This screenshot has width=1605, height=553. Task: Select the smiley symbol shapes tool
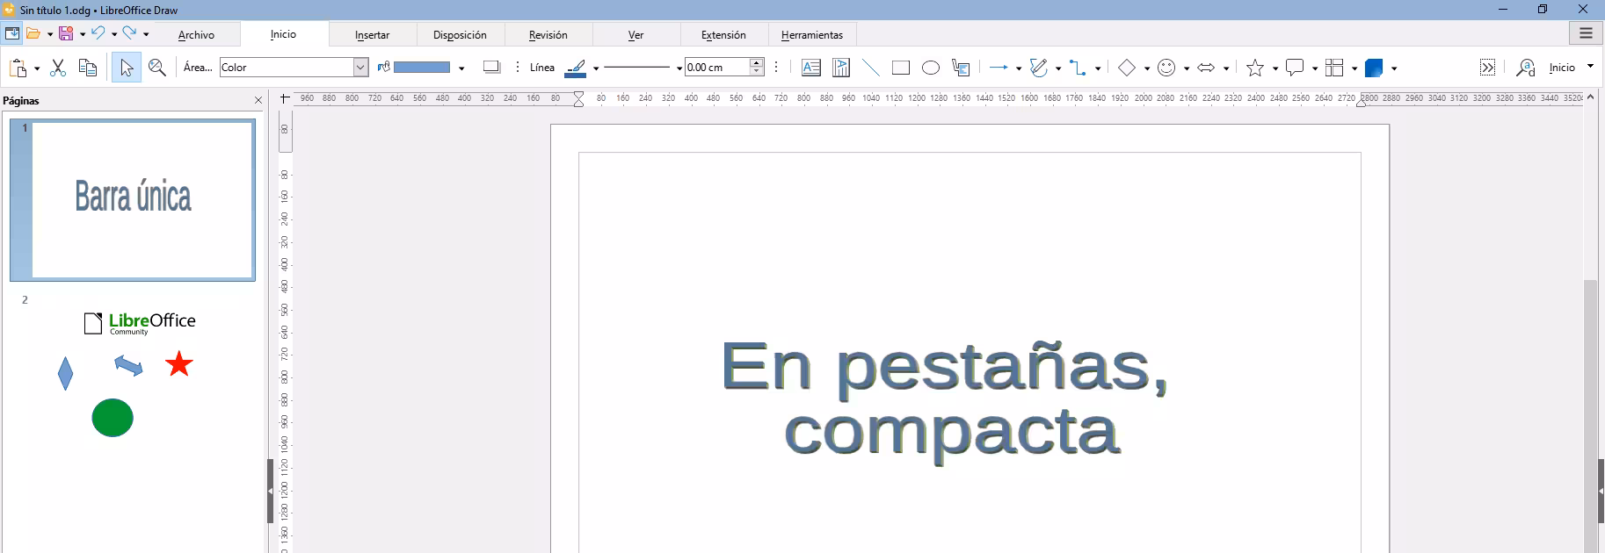1166,68
